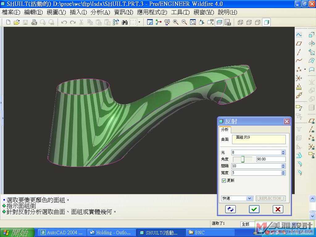Select the datum plane tool

click(x=299, y=44)
